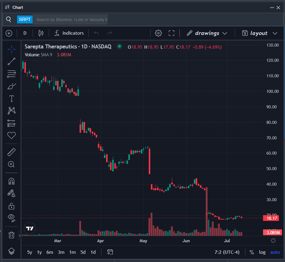Toggle auto scale mode

coord(275,252)
